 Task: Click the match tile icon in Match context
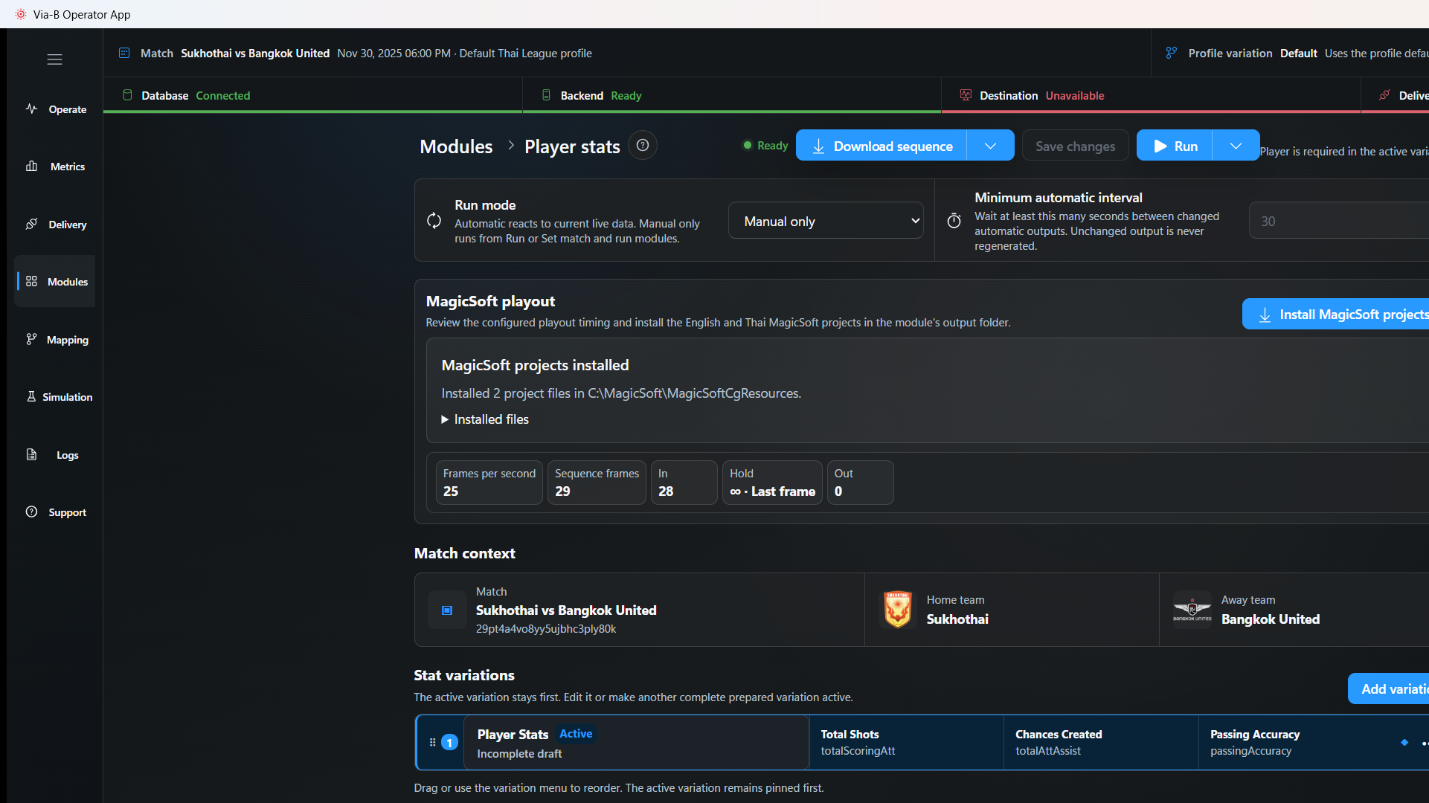pyautogui.click(x=447, y=610)
